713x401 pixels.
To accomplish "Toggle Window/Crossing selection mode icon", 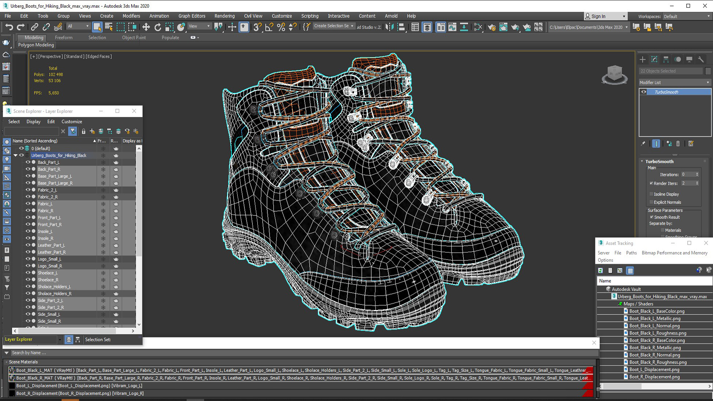I will (132, 27).
